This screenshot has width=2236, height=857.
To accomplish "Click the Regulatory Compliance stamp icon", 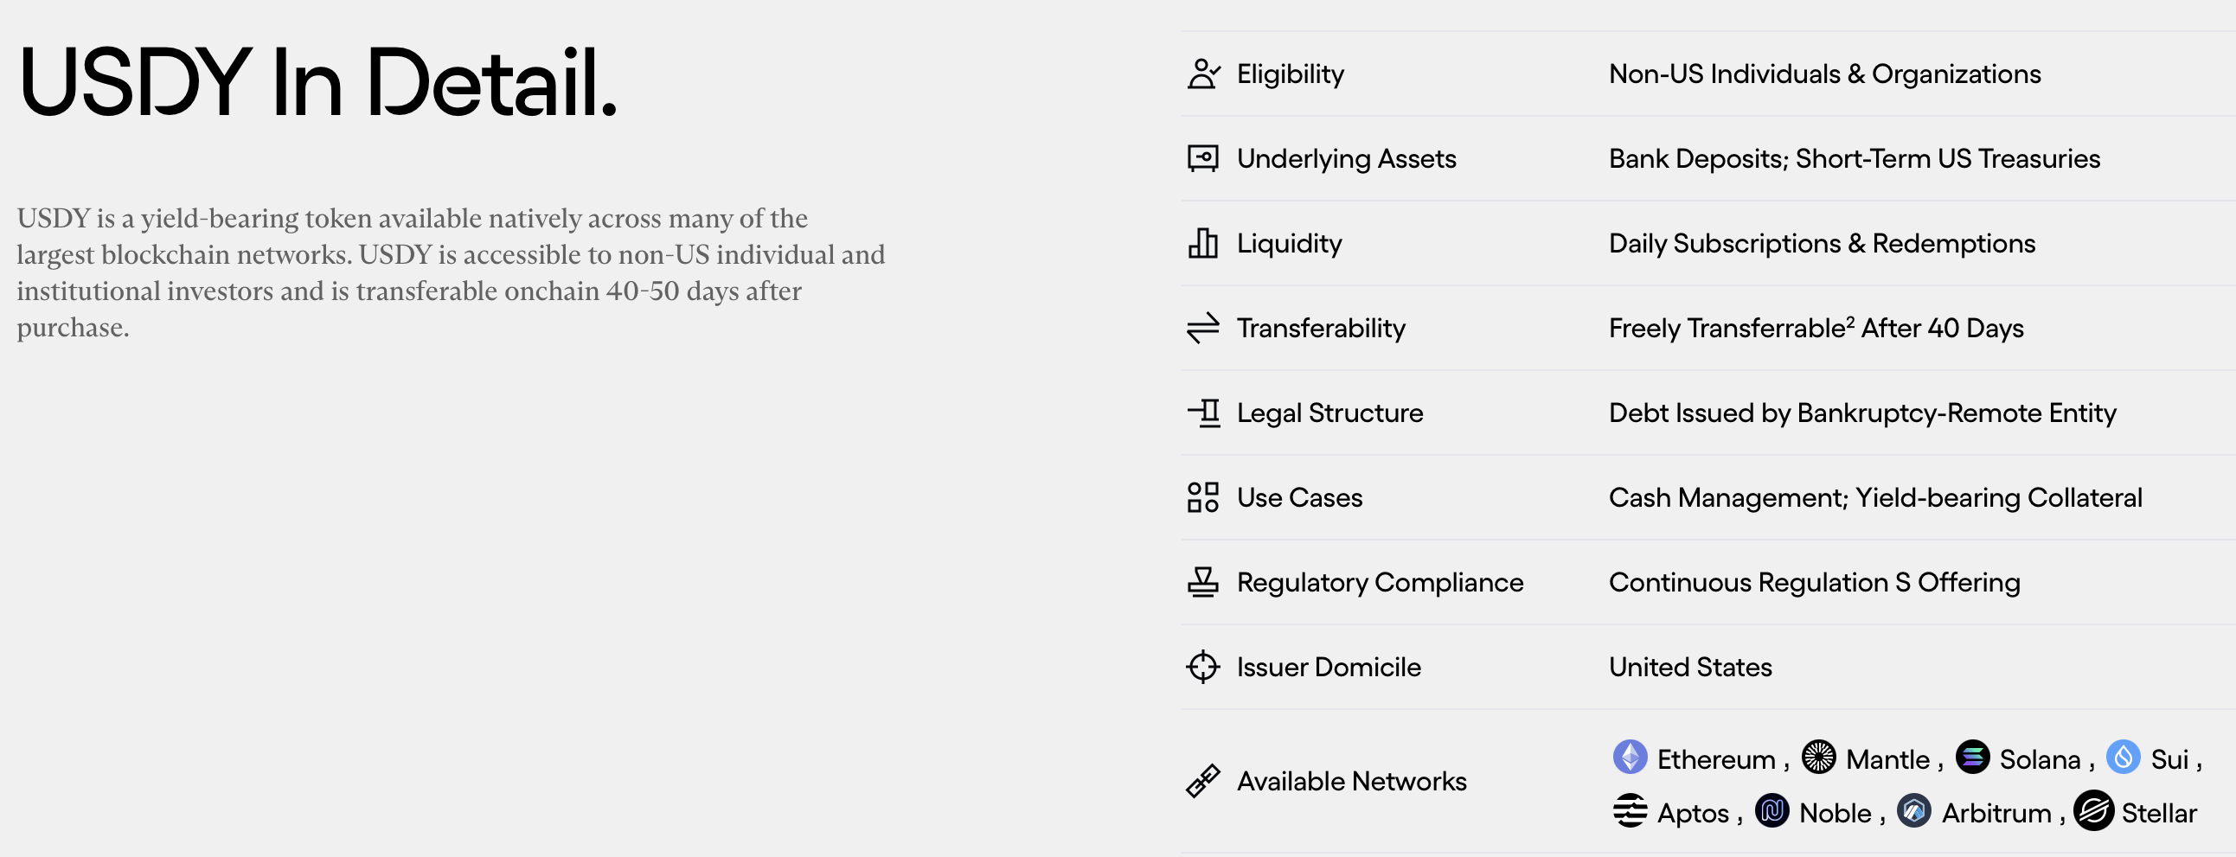I will [x=1203, y=582].
